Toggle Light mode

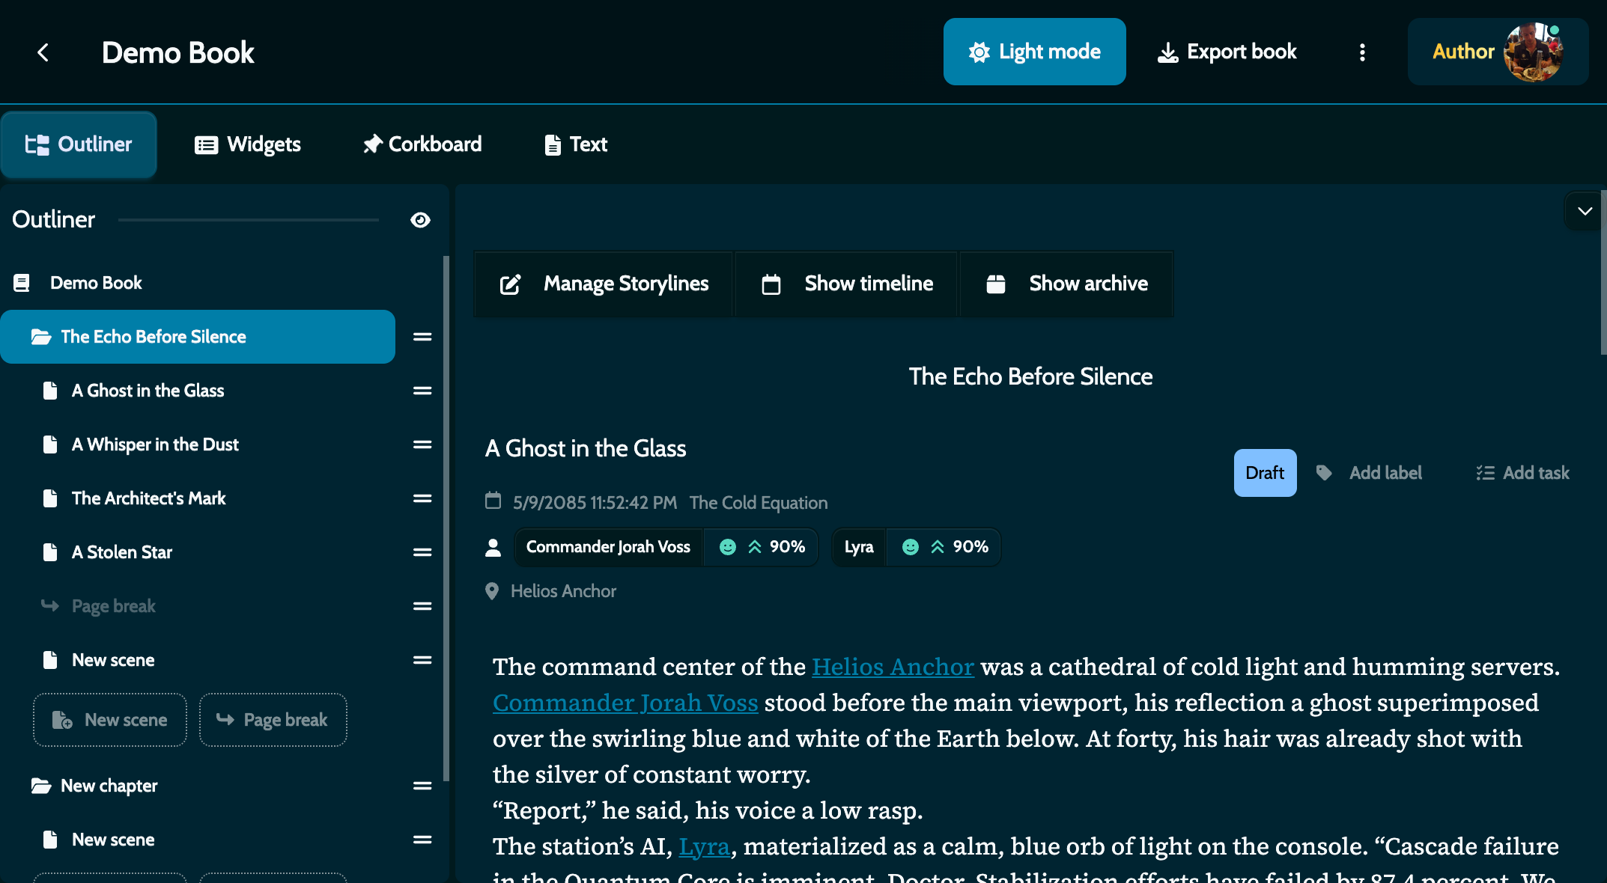click(x=1034, y=51)
